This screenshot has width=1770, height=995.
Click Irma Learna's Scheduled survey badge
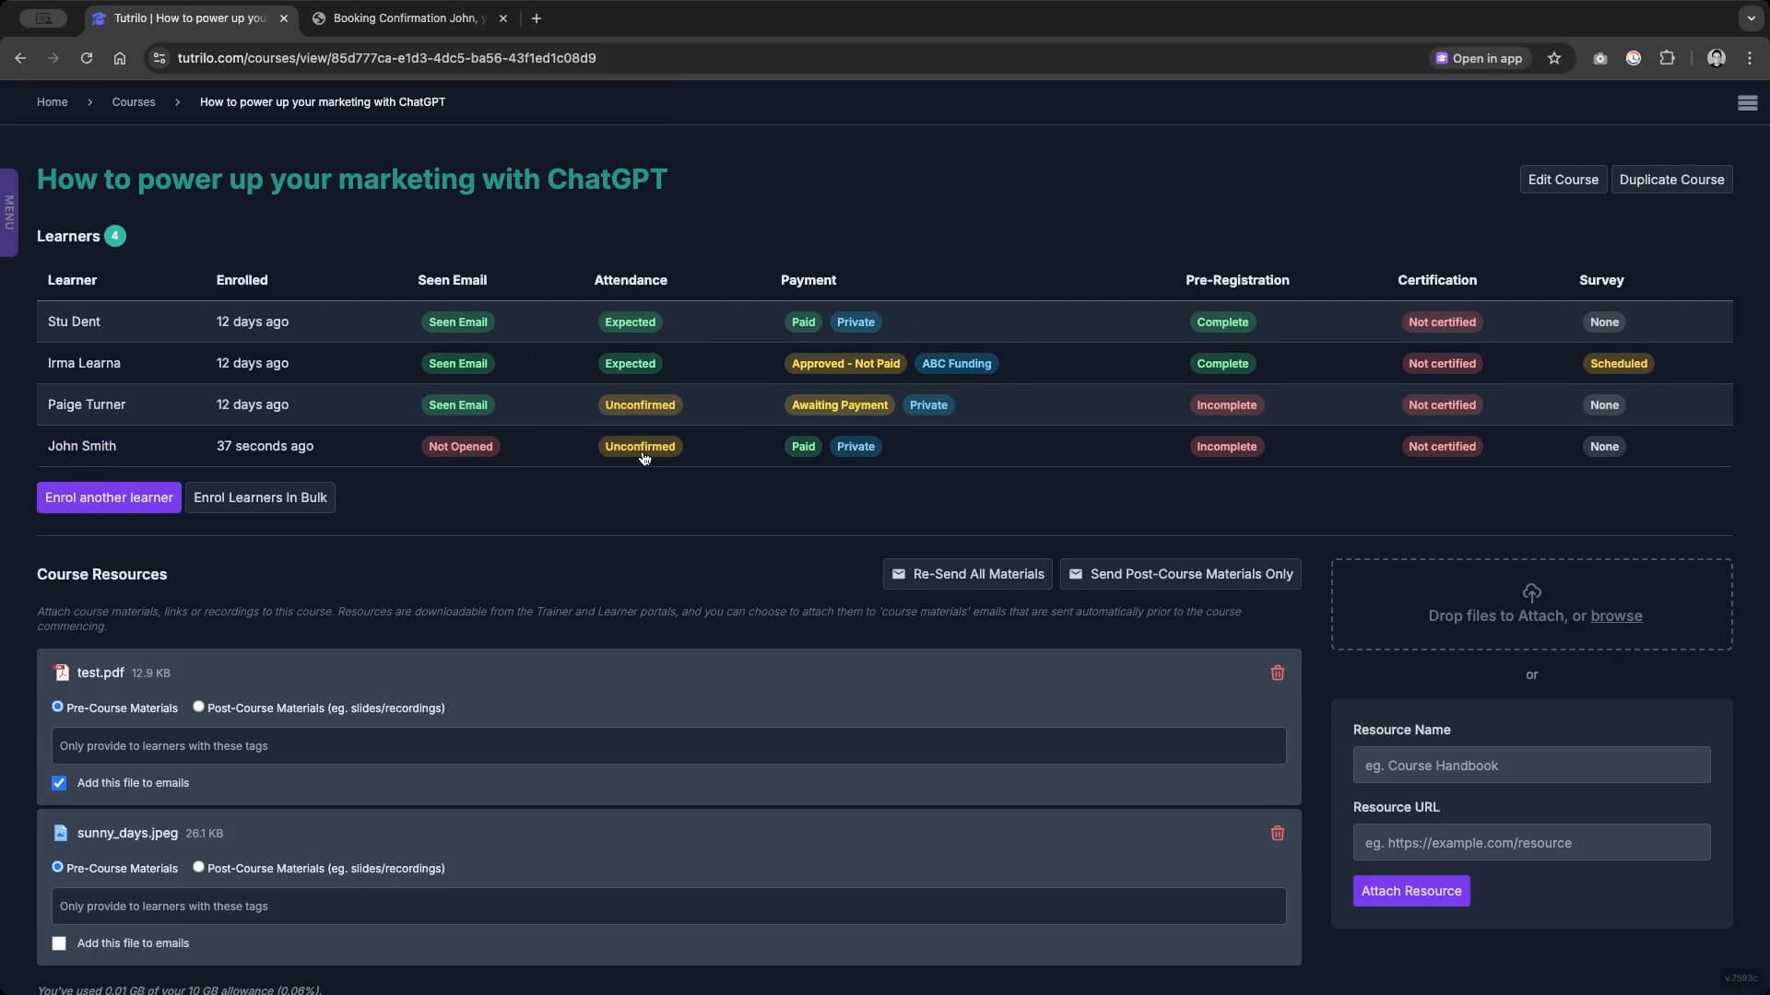(1618, 363)
